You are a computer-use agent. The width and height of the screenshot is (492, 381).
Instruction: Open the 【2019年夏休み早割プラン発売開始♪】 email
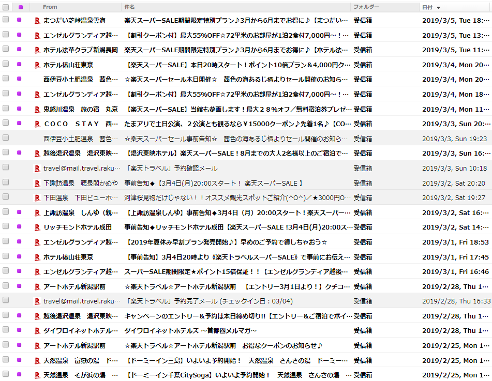[226, 242]
